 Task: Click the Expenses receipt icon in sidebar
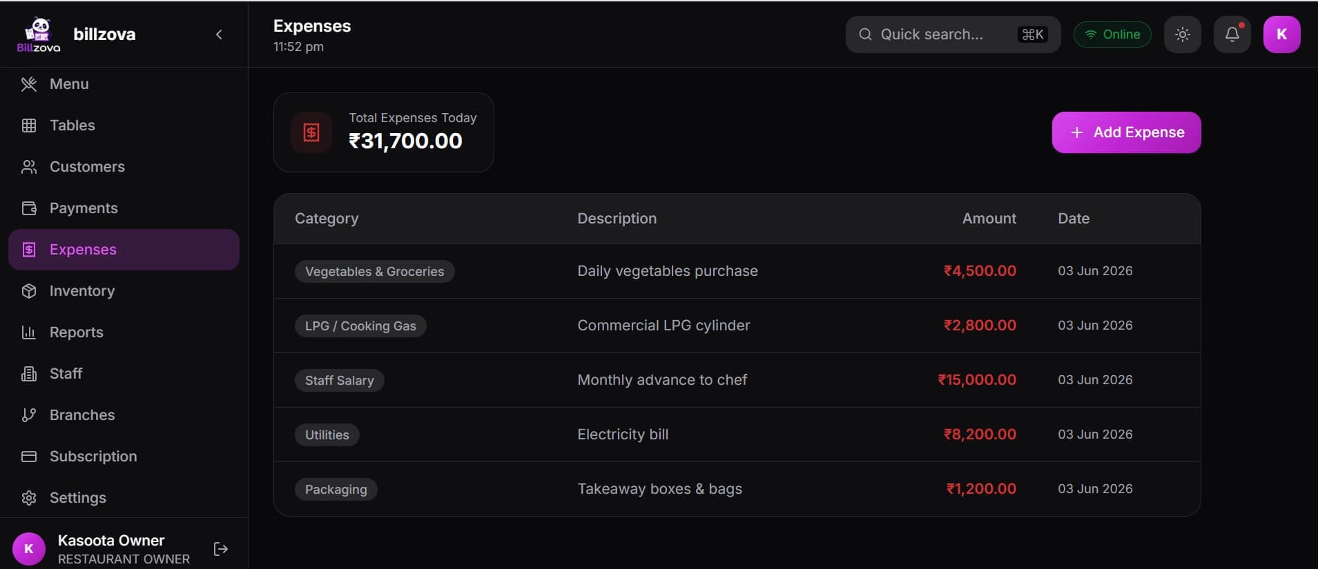coord(29,250)
